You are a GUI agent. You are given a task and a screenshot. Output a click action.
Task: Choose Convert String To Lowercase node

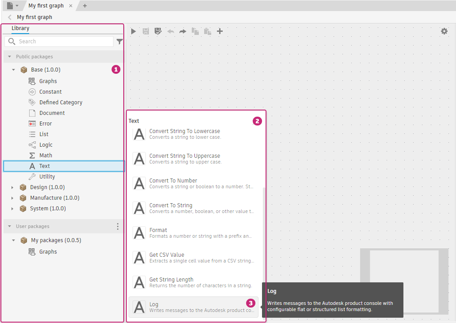tap(194, 134)
